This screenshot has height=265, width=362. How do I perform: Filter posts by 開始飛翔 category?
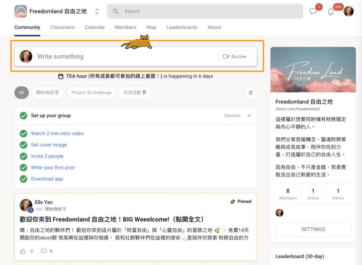(48, 93)
